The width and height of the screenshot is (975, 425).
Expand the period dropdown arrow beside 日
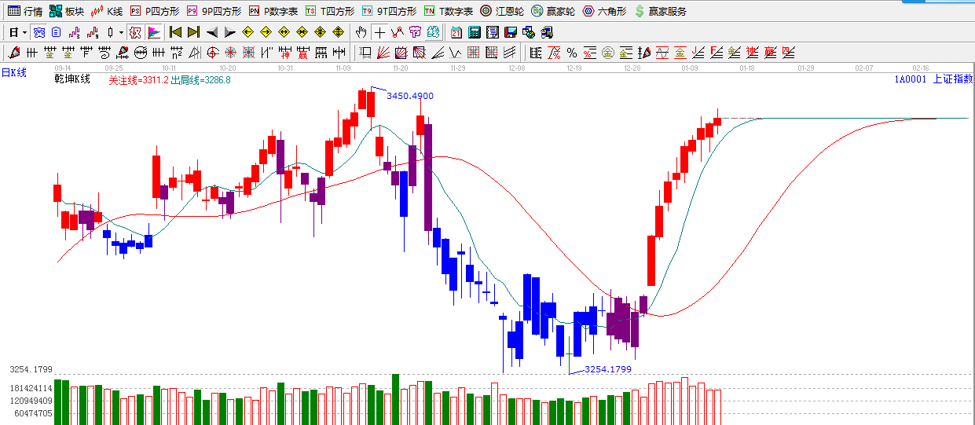[x=24, y=32]
